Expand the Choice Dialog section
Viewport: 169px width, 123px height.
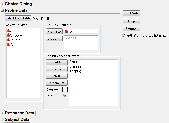[3, 4]
